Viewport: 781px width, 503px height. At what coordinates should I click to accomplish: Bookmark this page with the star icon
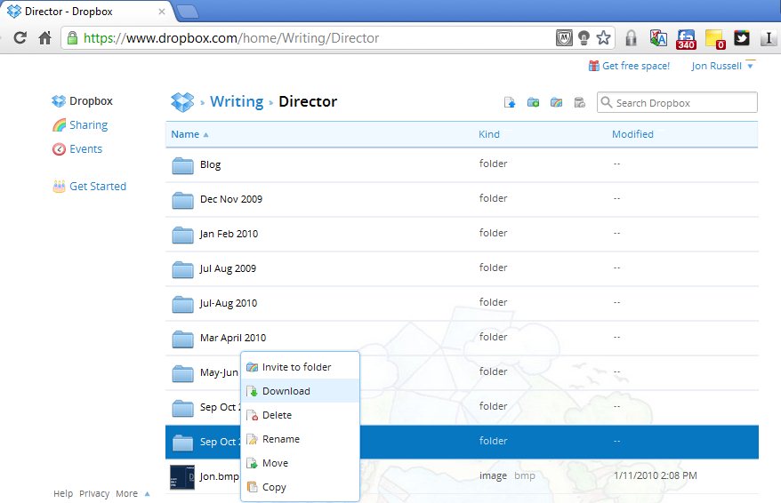pos(603,38)
